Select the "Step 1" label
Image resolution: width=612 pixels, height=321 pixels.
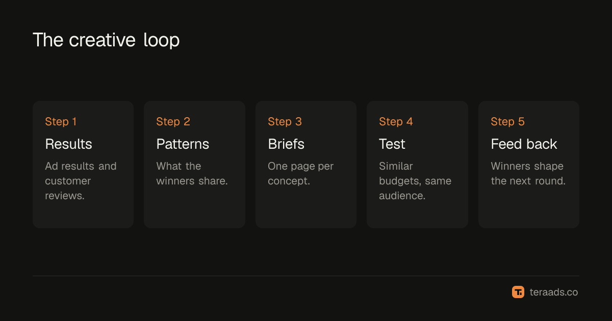tap(61, 122)
